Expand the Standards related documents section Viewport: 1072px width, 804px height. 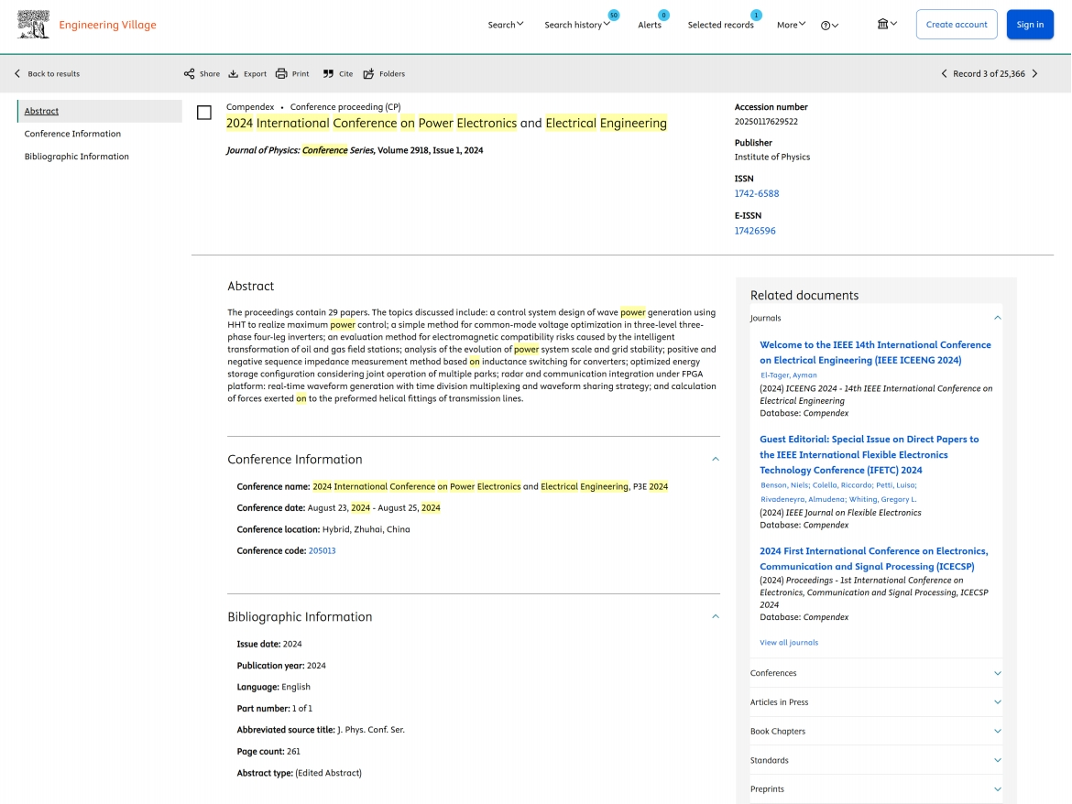(998, 760)
